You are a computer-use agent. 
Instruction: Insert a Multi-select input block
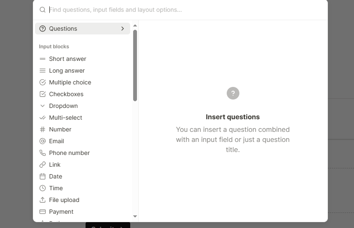pyautogui.click(x=65, y=118)
